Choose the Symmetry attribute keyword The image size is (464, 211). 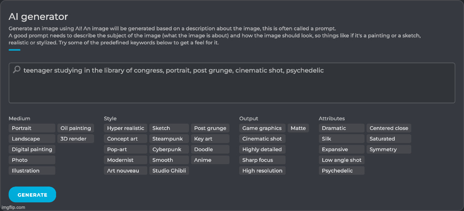tap(388, 149)
